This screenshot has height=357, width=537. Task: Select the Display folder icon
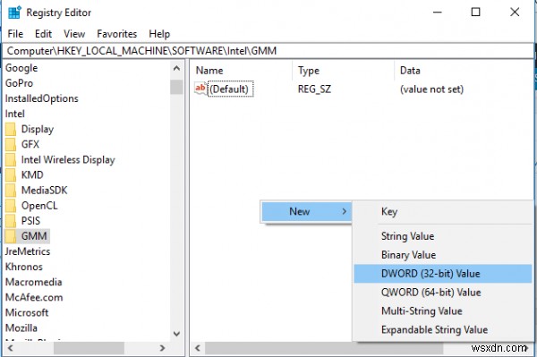[11, 130]
